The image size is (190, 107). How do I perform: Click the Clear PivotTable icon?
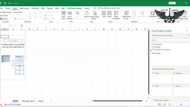point(104,13)
